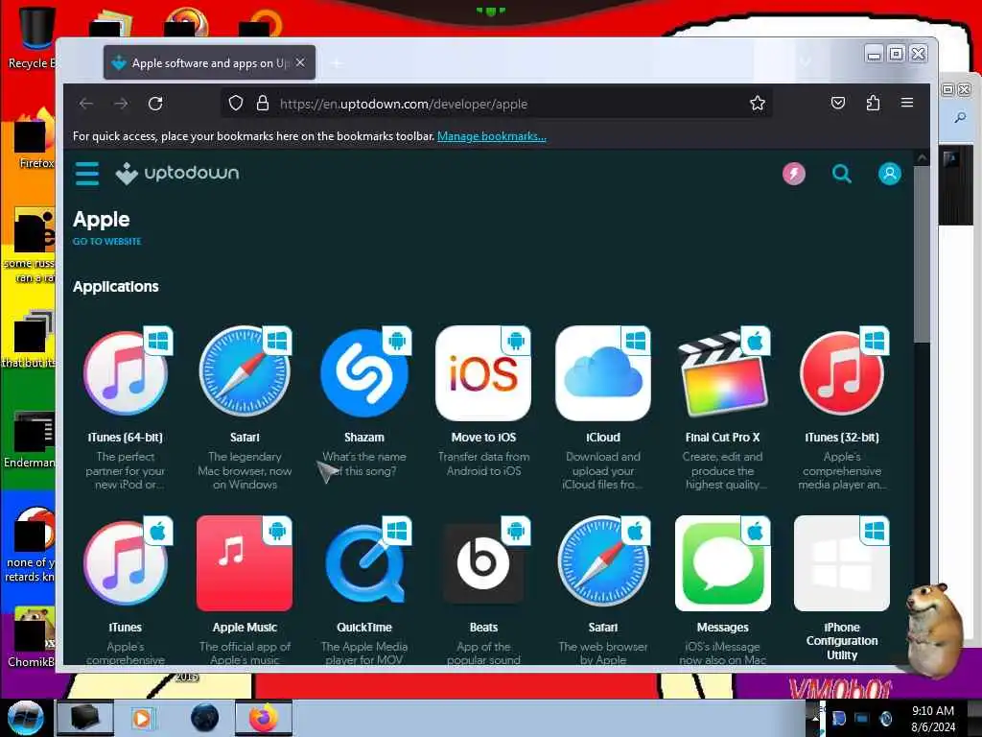The image size is (982, 737).
Task: Click the QuickTime title
Action: coord(363,628)
